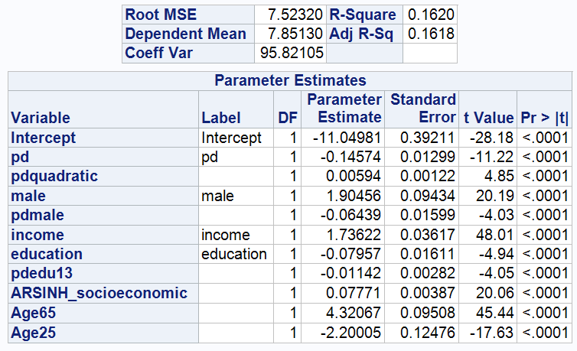Click the Age65 variable row header
Viewport: 577px width, 351px height.
coord(33,312)
